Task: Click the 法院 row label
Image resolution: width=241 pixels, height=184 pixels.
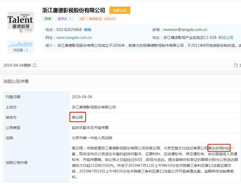Action: pyautogui.click(x=9, y=138)
